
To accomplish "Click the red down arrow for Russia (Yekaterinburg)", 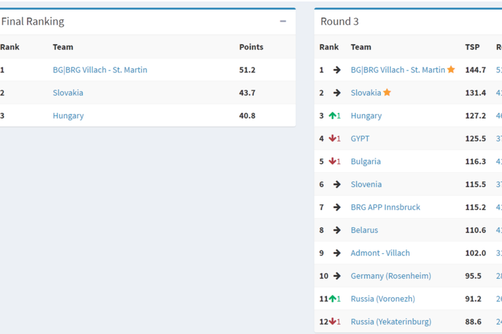I will [334, 321].
